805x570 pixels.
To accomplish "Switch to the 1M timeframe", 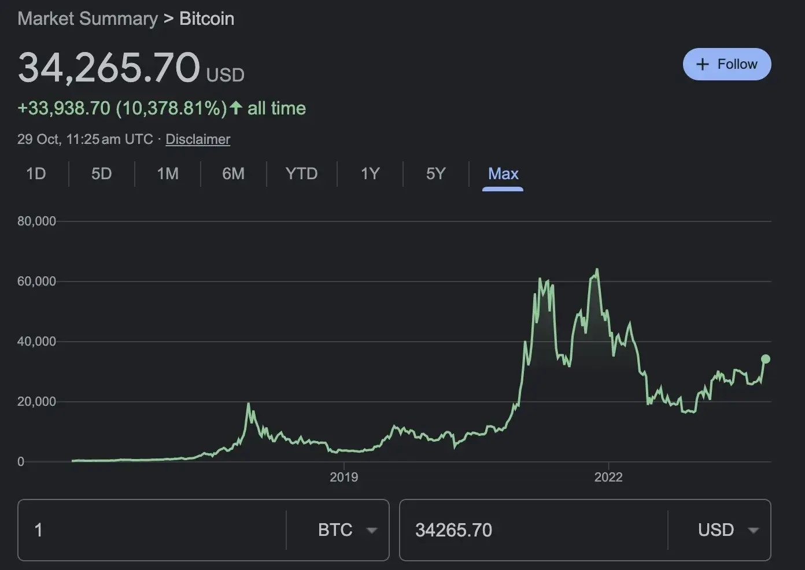I will click(x=168, y=173).
